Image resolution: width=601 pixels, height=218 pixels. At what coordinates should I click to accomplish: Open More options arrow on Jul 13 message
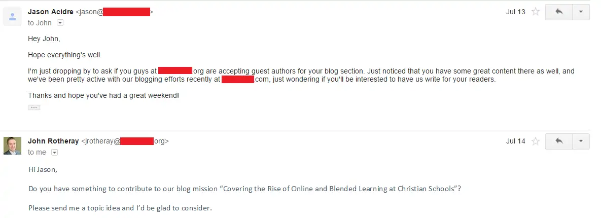(581, 12)
